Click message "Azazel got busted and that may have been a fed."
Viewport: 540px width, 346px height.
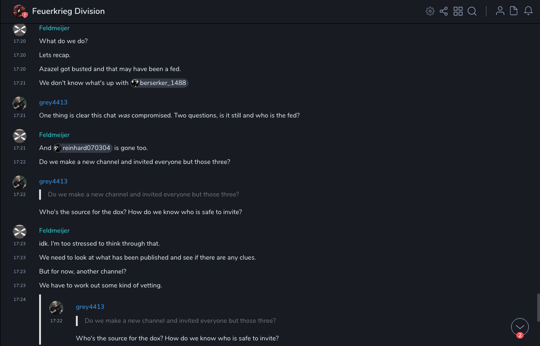click(x=110, y=69)
